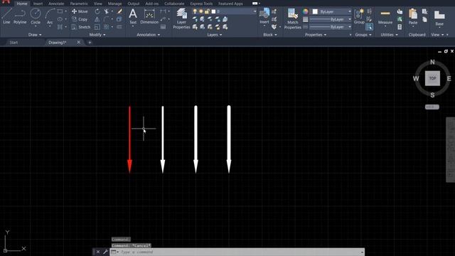Image resolution: width=455 pixels, height=256 pixels.
Task: Toggle ribbon minimize button after Featured Apps
Action: (255, 4)
